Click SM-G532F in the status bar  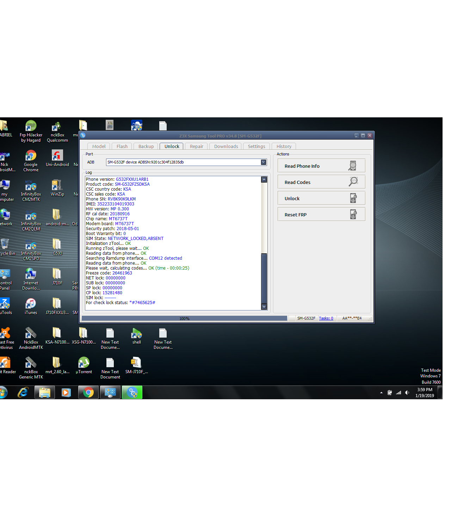pyautogui.click(x=306, y=318)
